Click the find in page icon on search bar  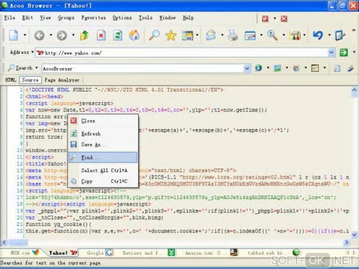pos(337,68)
